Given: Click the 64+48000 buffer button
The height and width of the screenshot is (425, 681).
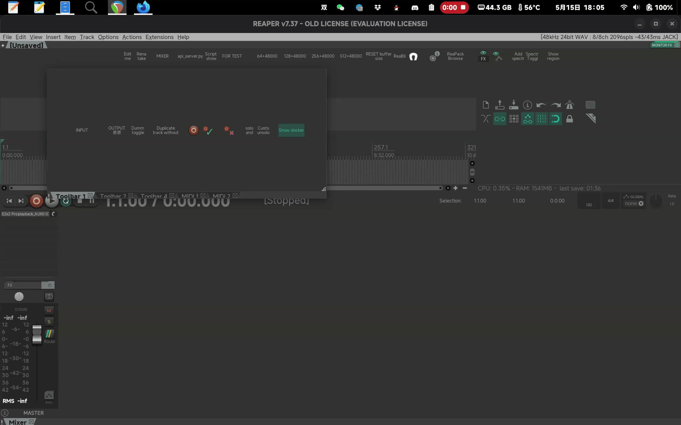Looking at the screenshot, I should (267, 56).
